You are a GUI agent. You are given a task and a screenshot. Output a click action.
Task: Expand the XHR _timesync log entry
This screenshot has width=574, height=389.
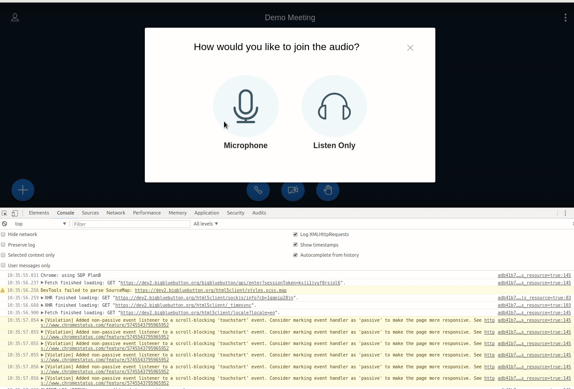click(x=42, y=305)
